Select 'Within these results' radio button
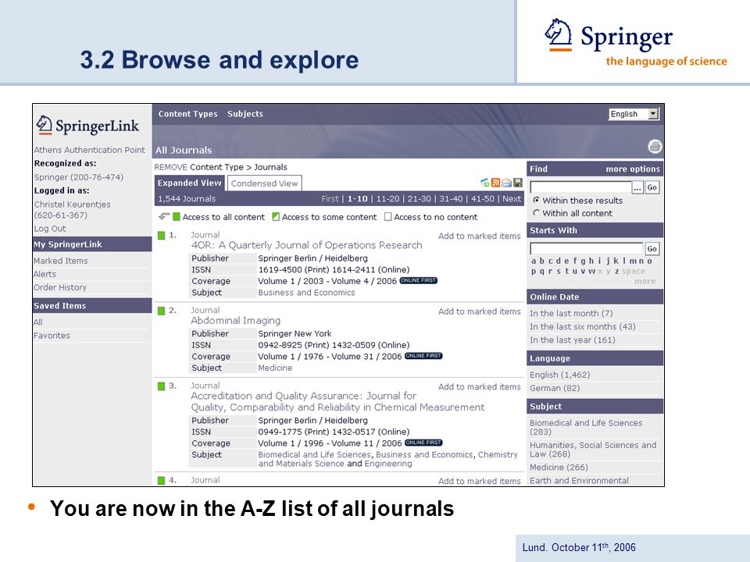Screen dimensions: 750x562 [x=536, y=201]
